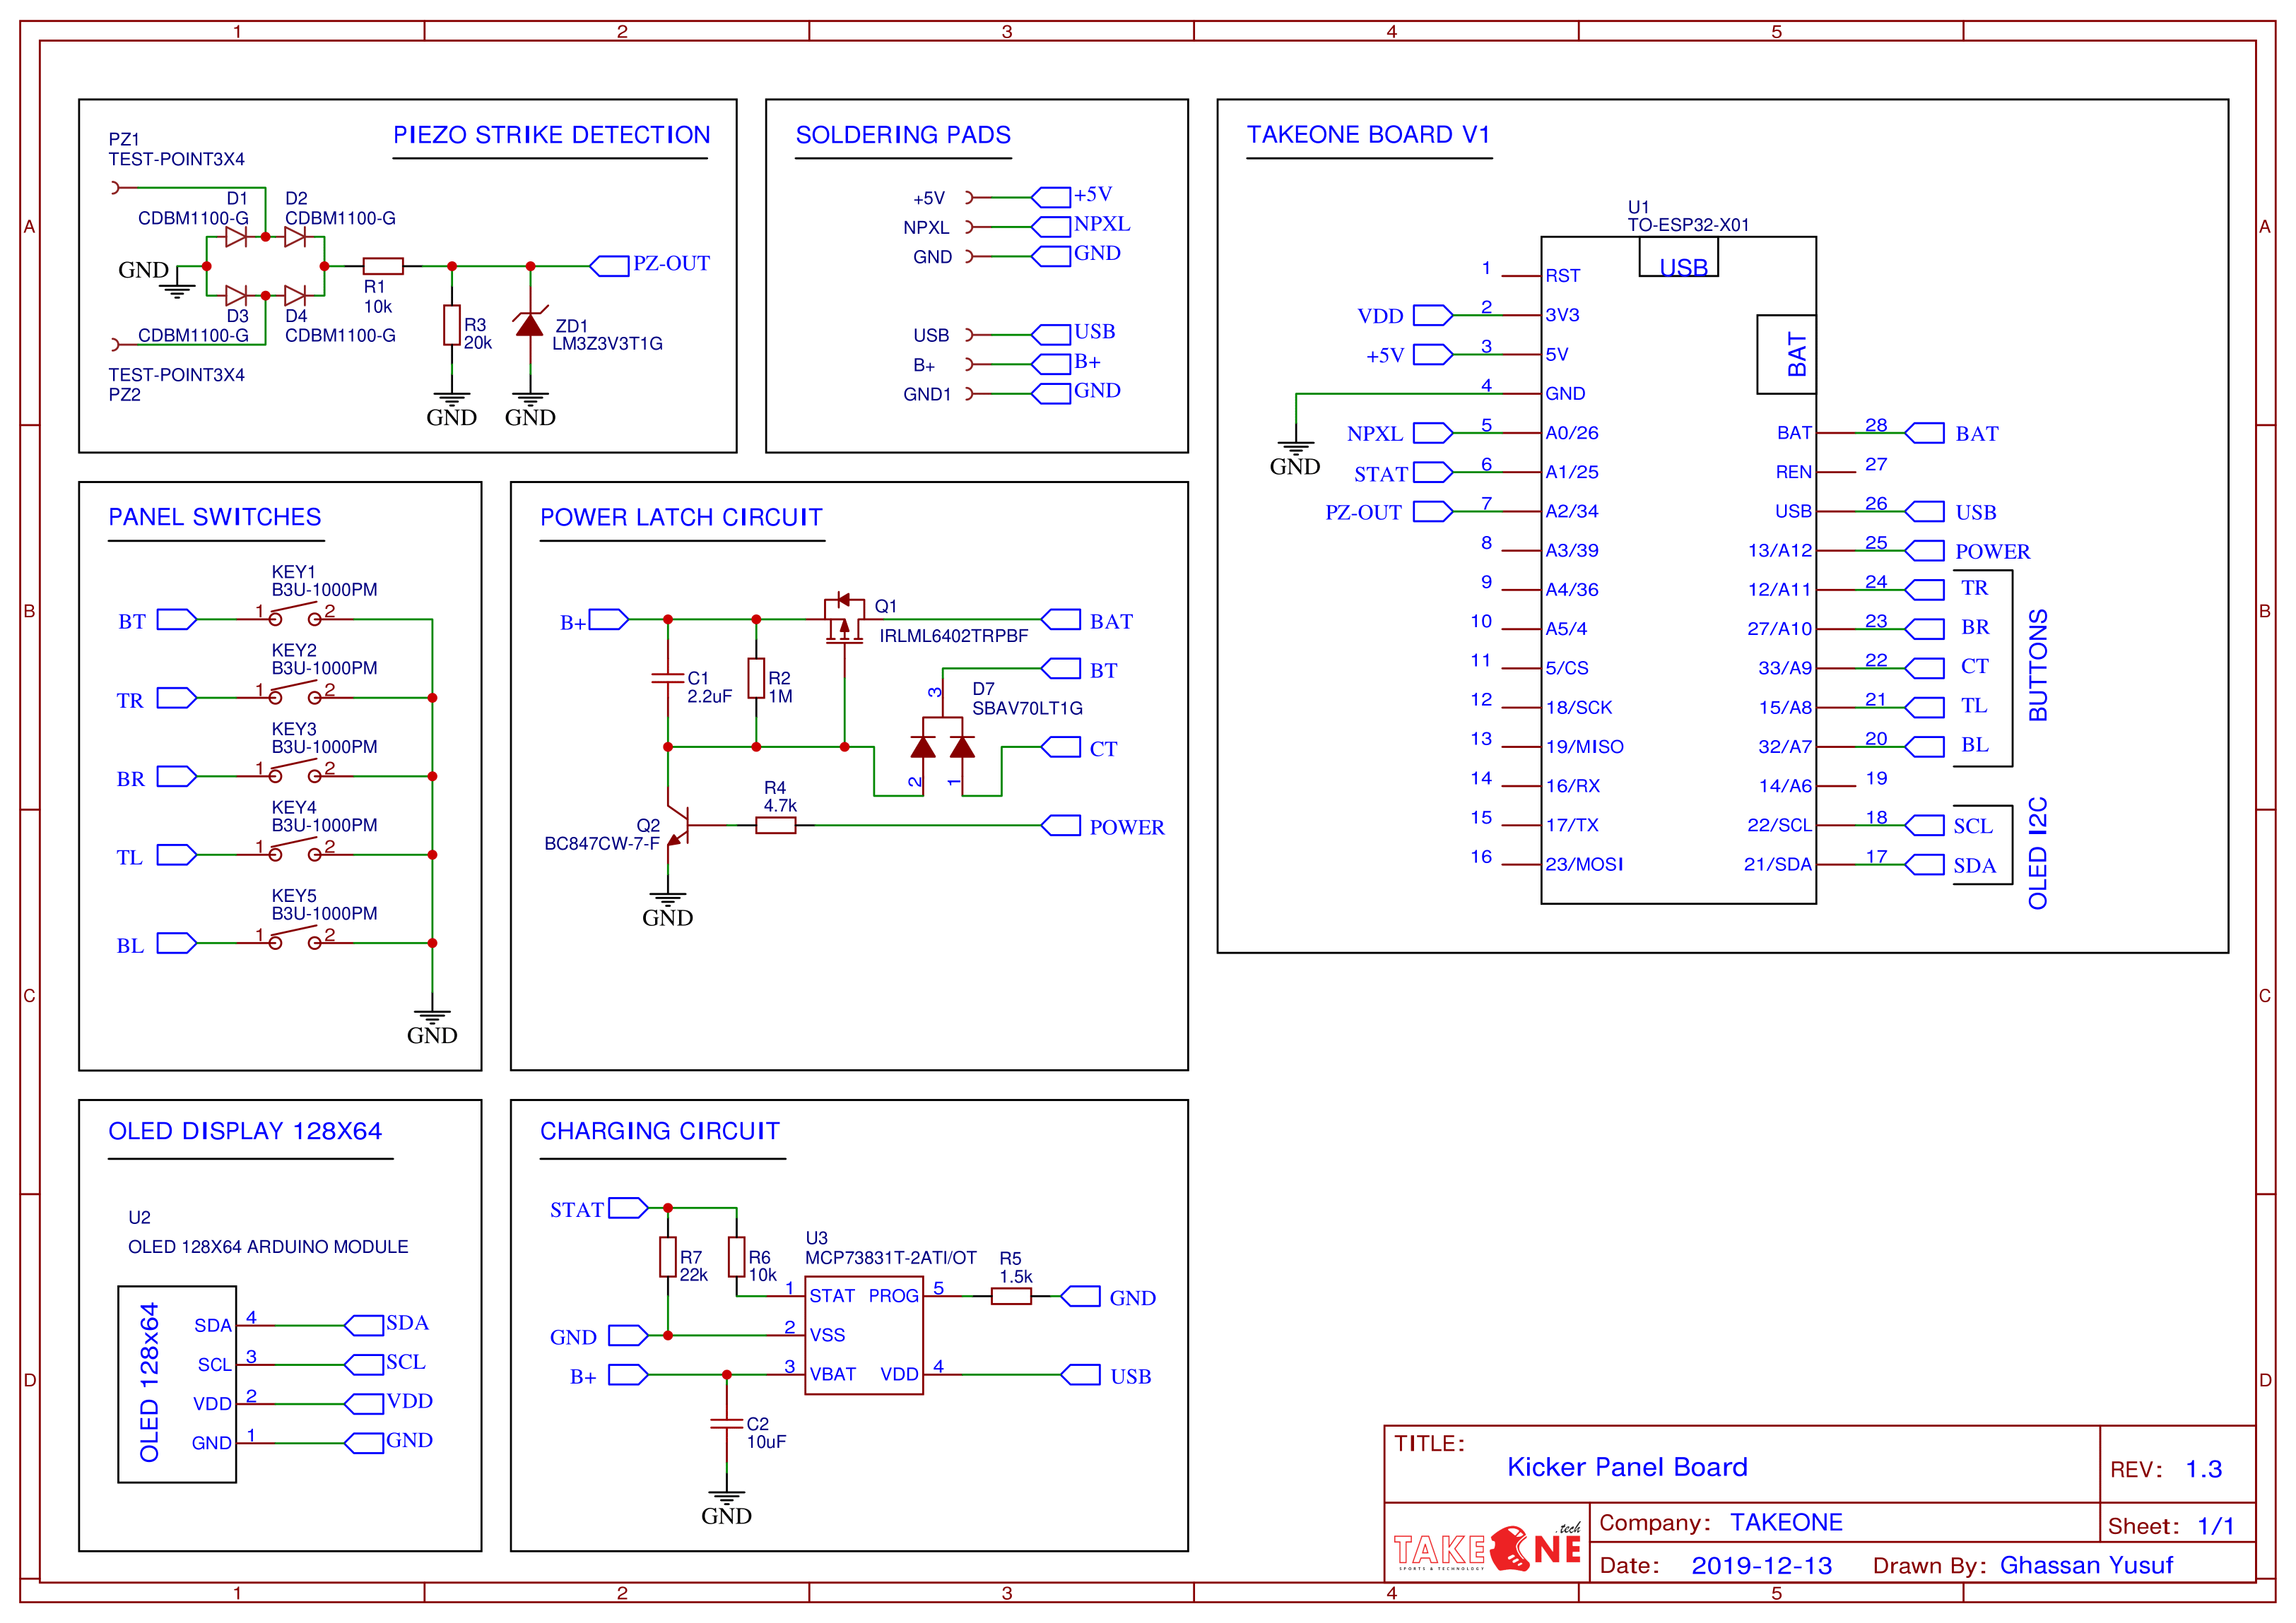Click the KEY1 pushbutton switch symbol
The width and height of the screenshot is (2296, 1623).
tap(294, 614)
